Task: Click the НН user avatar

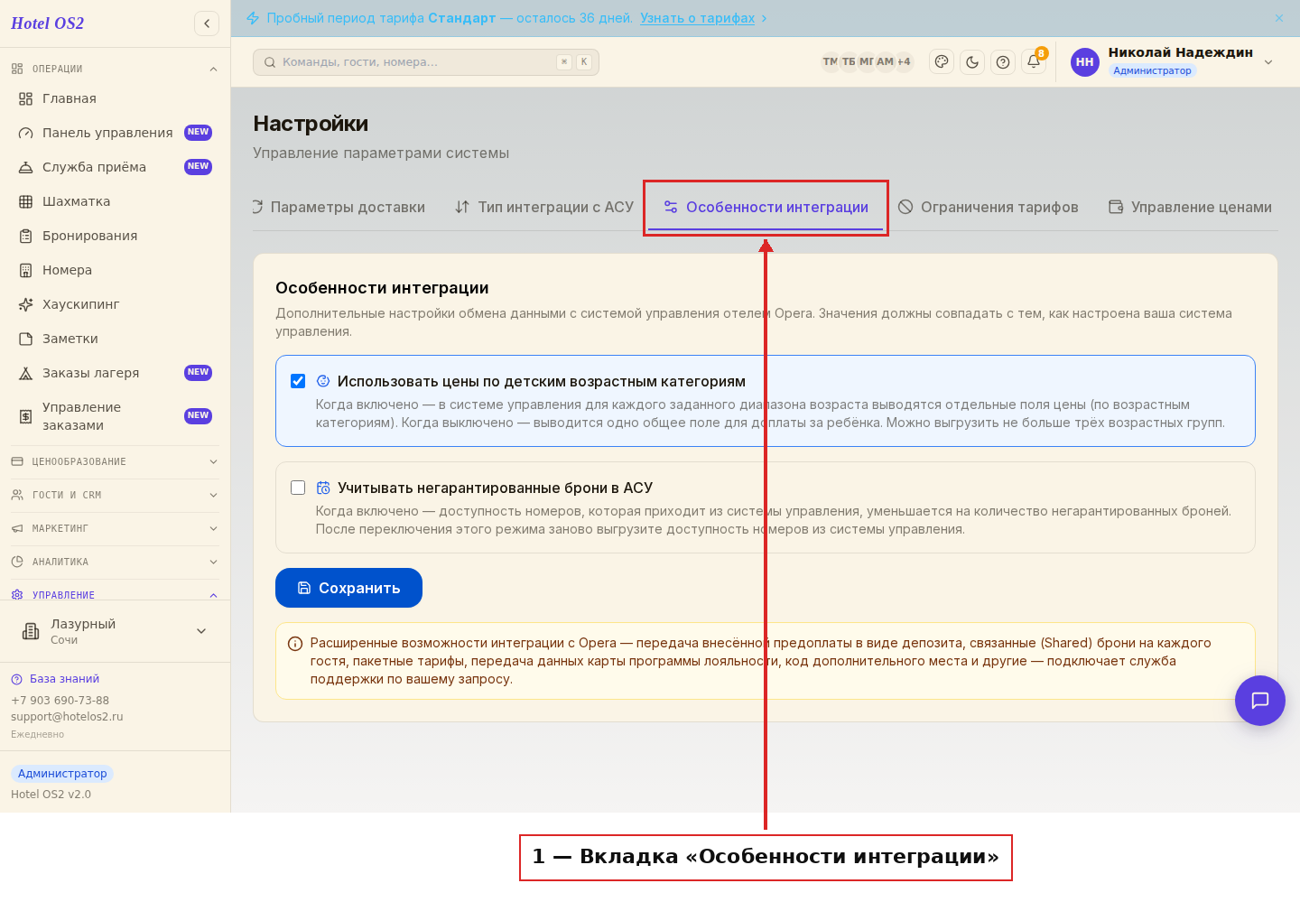Action: (1085, 62)
